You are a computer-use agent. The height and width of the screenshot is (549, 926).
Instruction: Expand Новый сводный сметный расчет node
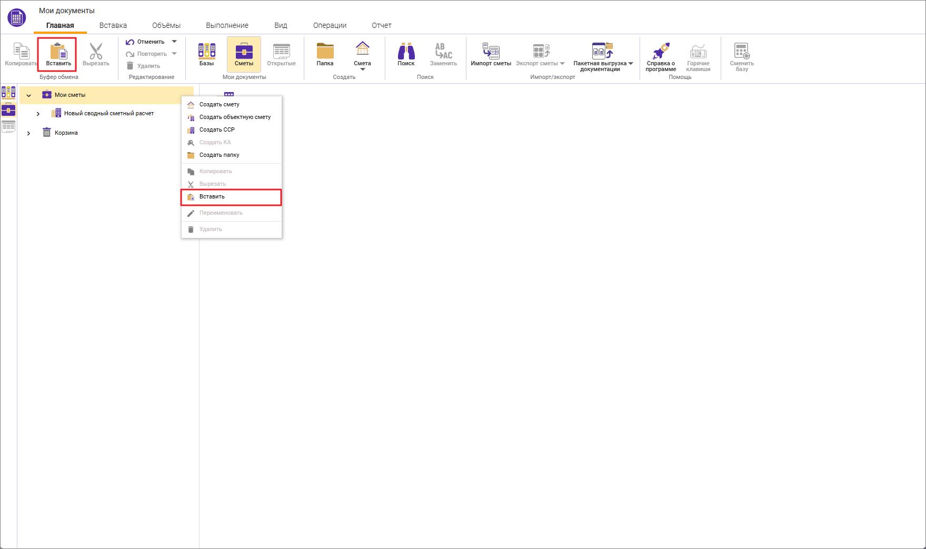coord(38,114)
